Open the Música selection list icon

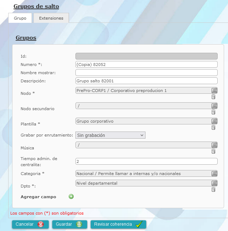tap(214, 145)
